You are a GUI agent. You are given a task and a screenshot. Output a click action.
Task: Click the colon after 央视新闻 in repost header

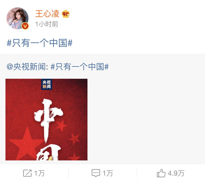click(x=47, y=67)
